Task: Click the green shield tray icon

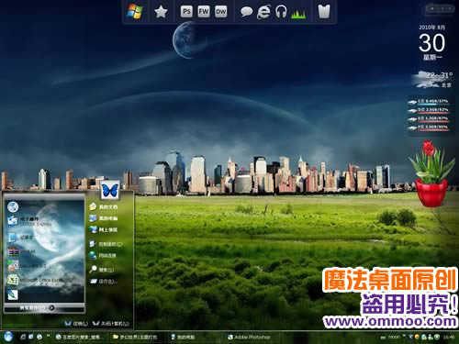Action: coord(438,337)
